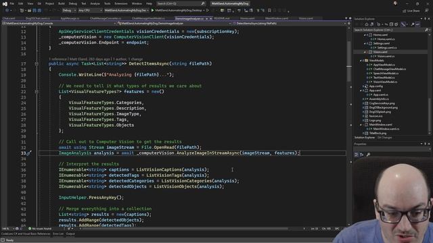Click the wrench Properties icon in Solution Explorer
Viewport: 433px width, 243px height.
point(413,24)
